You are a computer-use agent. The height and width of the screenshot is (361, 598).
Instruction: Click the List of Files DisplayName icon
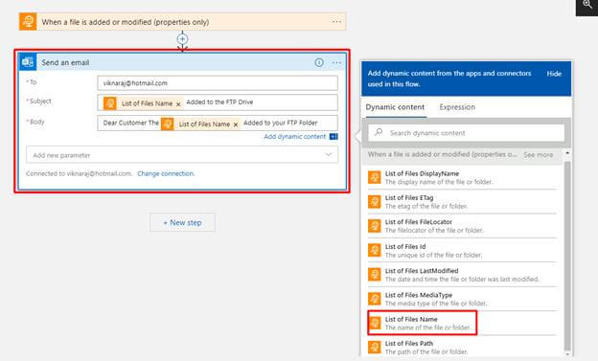(x=375, y=177)
